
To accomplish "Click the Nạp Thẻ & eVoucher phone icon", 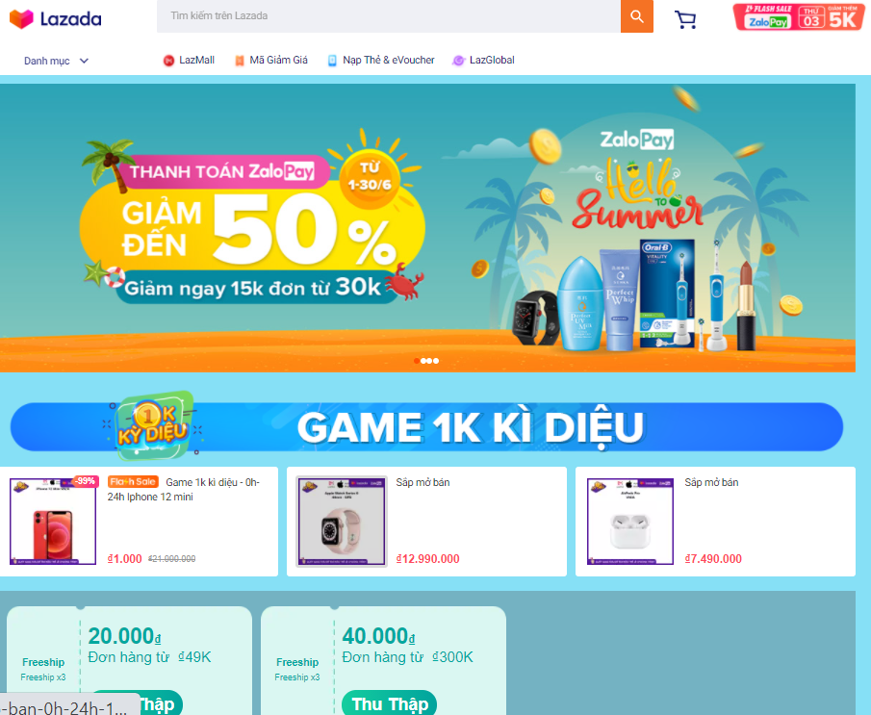I will point(332,61).
